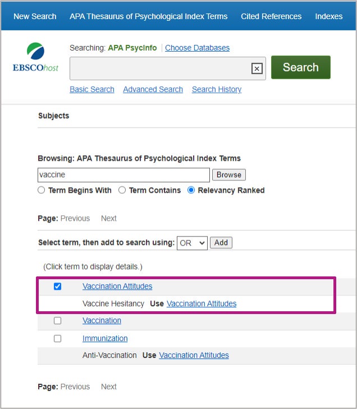Open the Choose Databases link
Screen dimensions: 357x409
coord(197,48)
